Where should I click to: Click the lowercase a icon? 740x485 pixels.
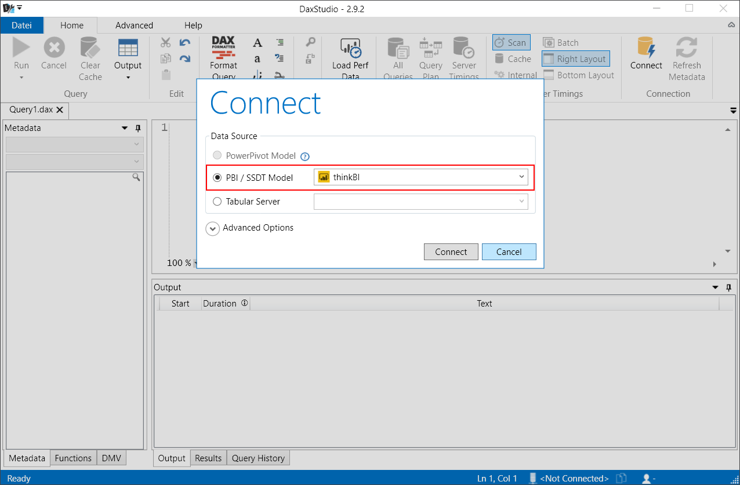pos(257,59)
